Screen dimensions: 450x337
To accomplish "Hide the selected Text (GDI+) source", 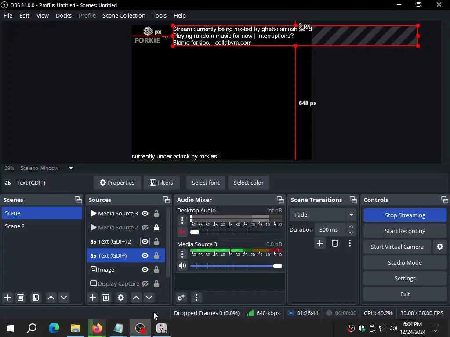I will click(x=145, y=255).
